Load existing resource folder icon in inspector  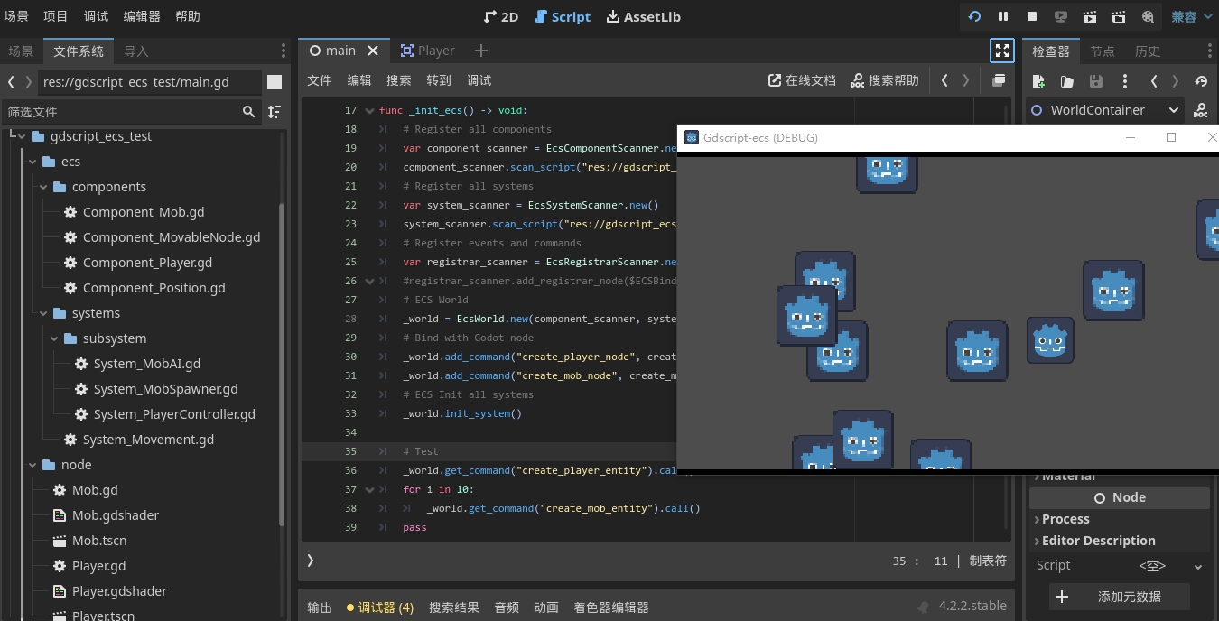coord(1067,81)
